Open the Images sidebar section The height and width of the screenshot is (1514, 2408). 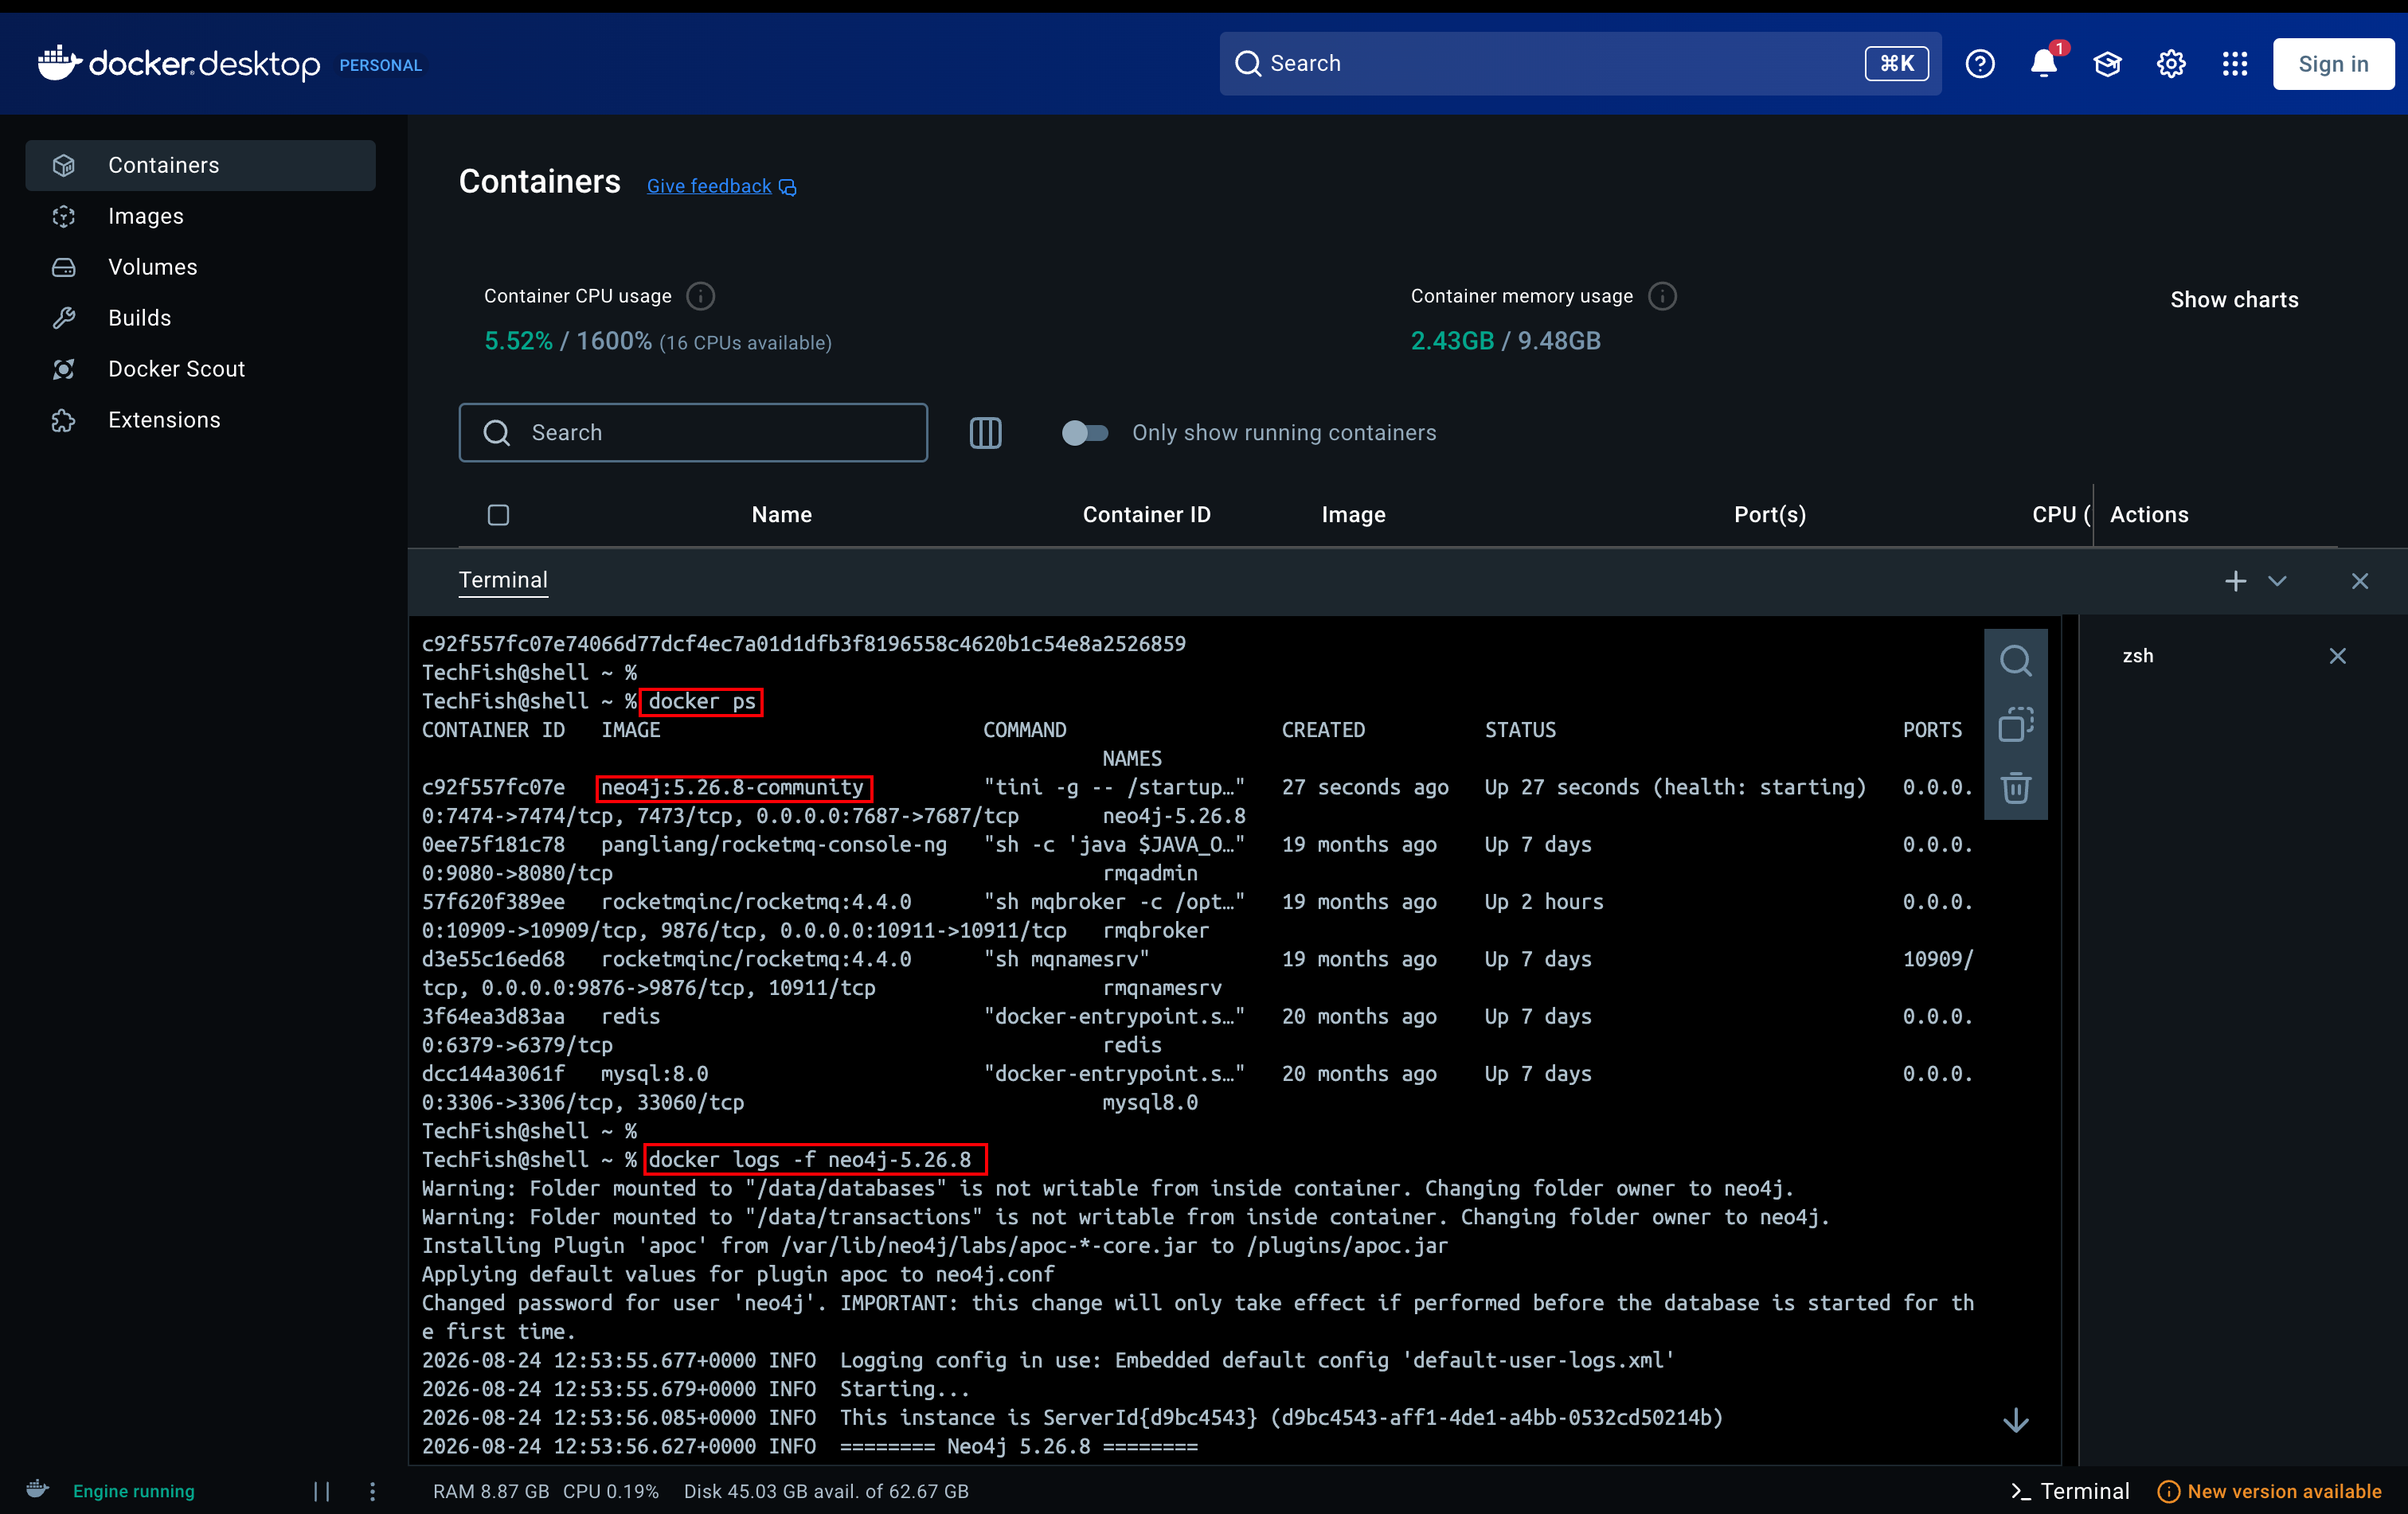point(200,216)
